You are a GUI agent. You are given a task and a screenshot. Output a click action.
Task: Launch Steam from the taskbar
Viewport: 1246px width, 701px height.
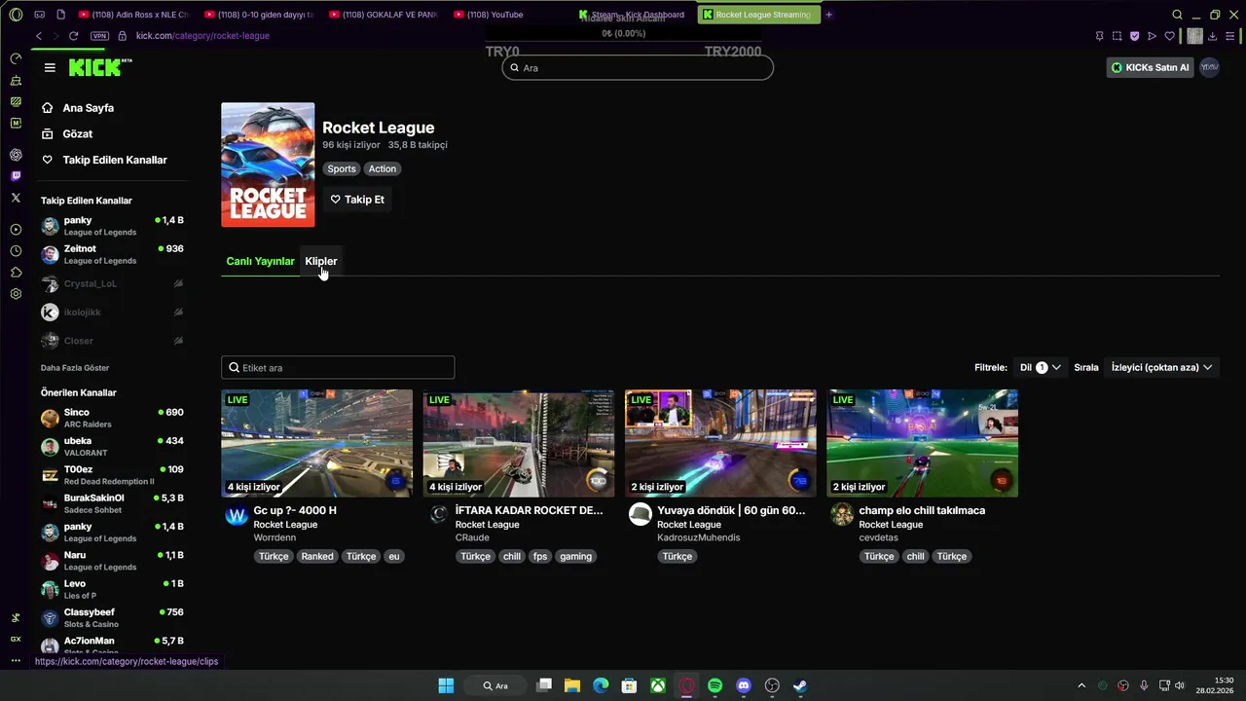coord(800,685)
